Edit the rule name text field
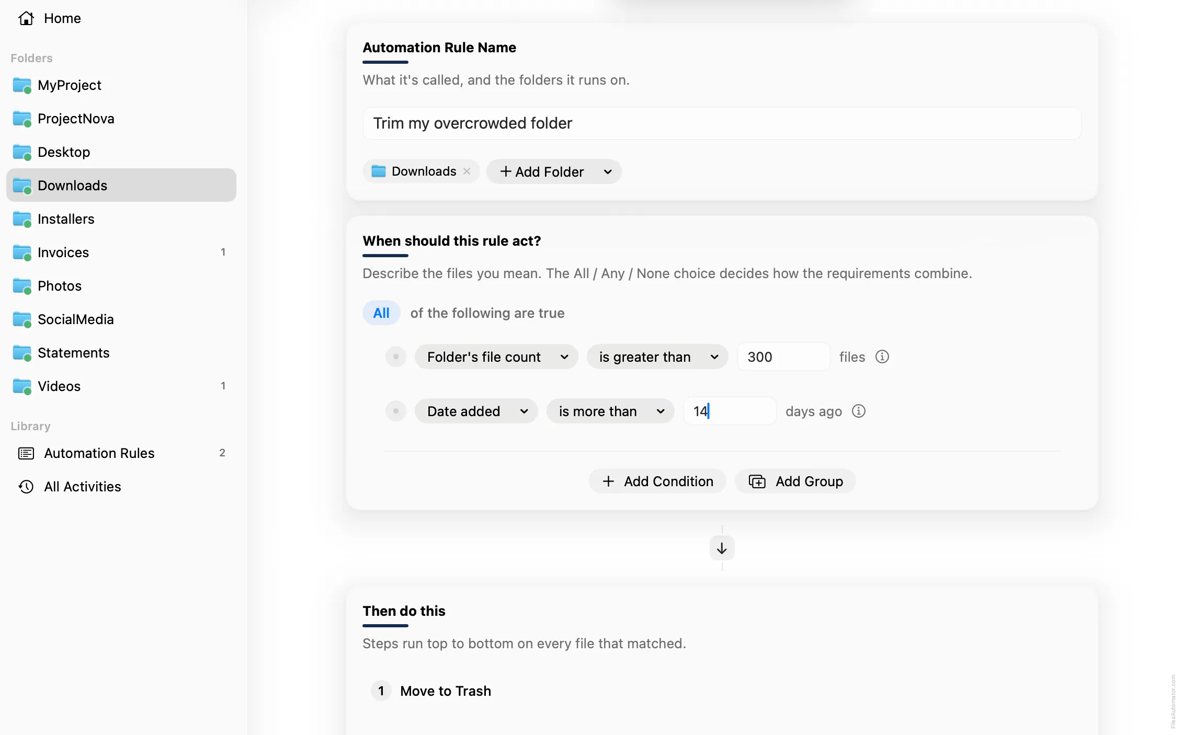Viewport: 1183px width, 735px height. 722,123
